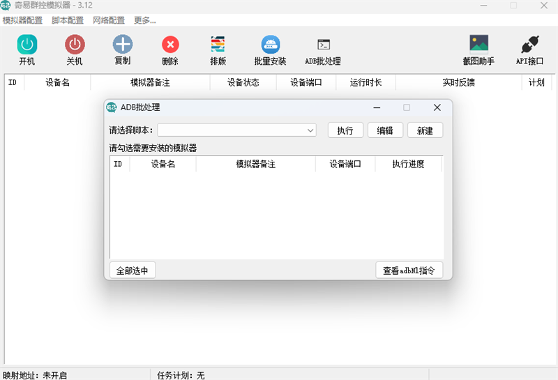Click the ADB批处理 dialog logo icon
The image size is (558, 380).
[112, 107]
